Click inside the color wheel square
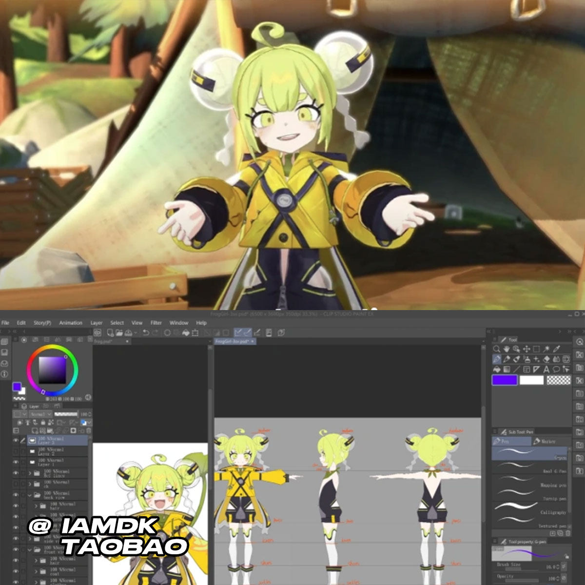The width and height of the screenshot is (585, 585). tap(52, 370)
